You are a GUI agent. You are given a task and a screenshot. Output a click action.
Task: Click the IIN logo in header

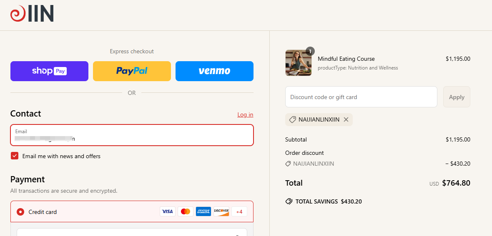pos(32,13)
